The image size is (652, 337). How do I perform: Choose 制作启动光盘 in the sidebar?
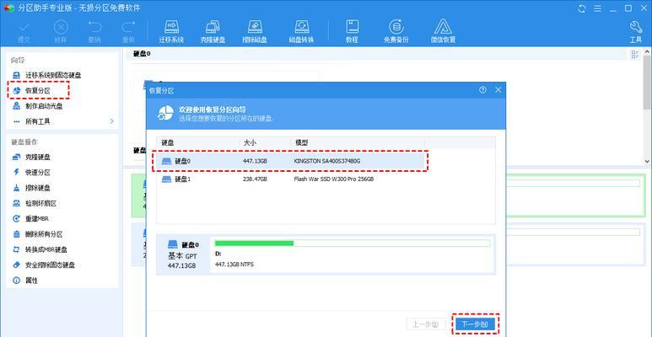pos(37,106)
